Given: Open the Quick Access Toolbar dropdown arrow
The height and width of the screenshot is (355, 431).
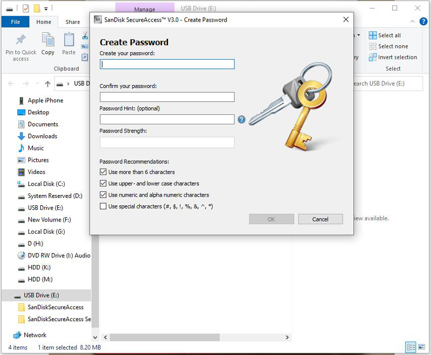Looking at the screenshot, I should pyautogui.click(x=46, y=9).
